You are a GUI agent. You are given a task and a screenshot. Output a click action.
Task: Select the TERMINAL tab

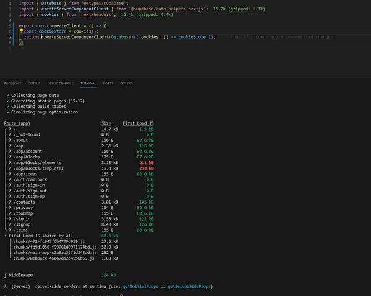88,83
